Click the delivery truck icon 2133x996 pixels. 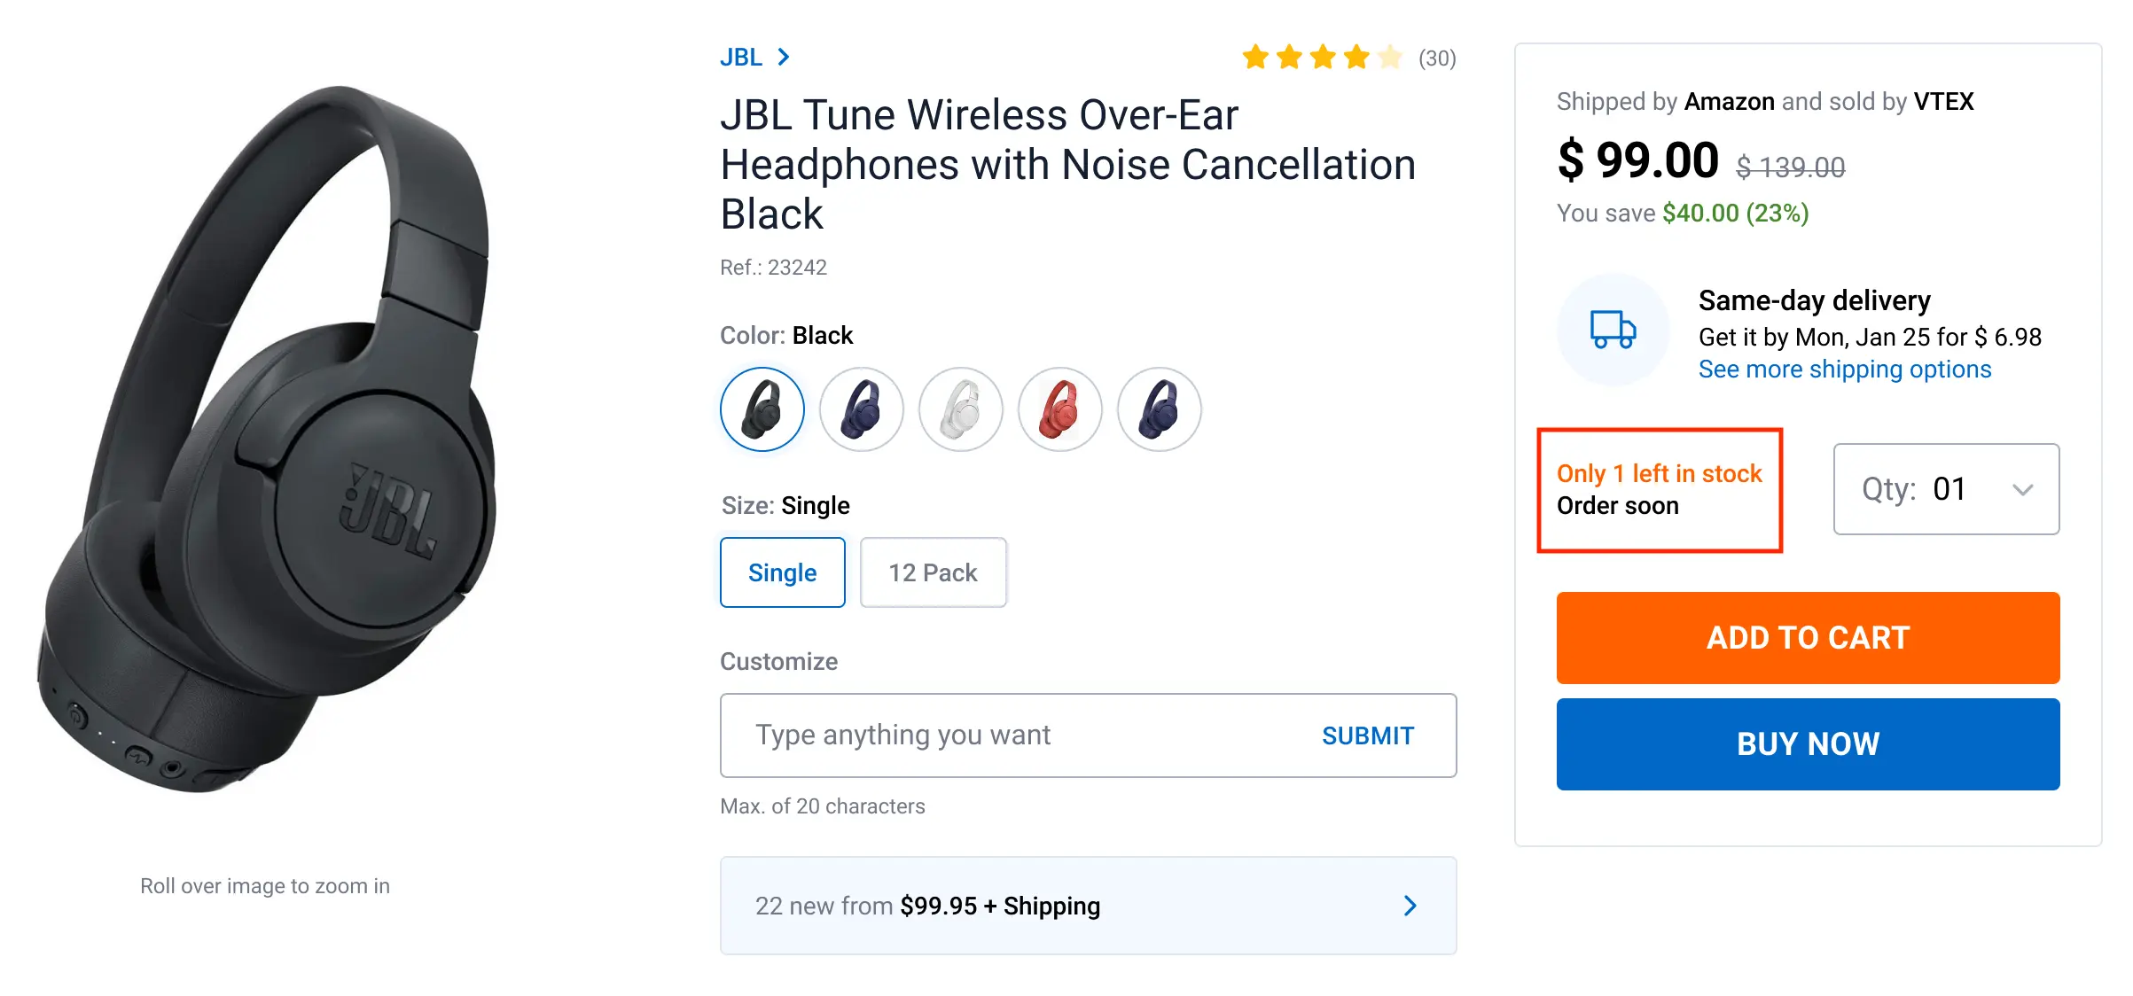click(1613, 330)
